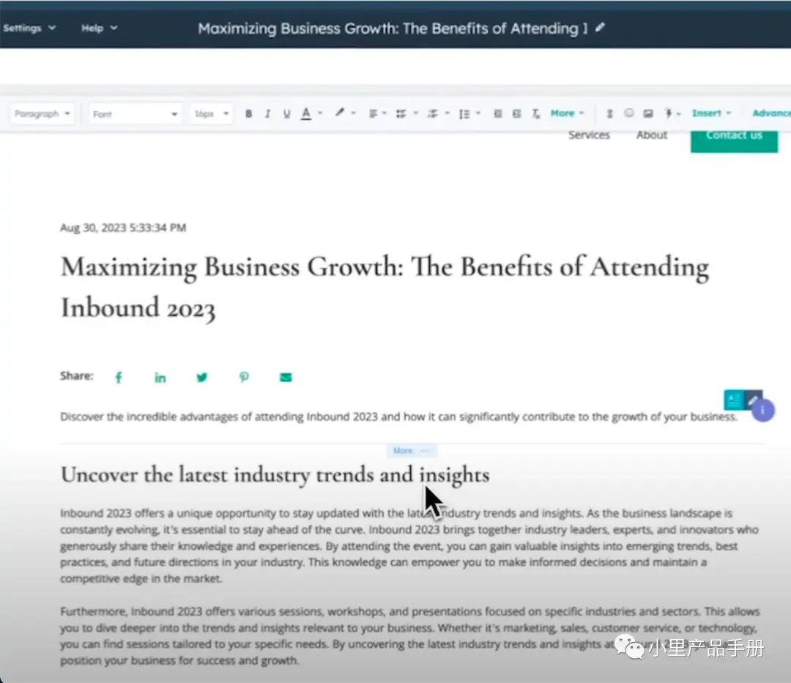Share via LinkedIn icon
Viewport: 791px width, 683px height.
pos(160,378)
